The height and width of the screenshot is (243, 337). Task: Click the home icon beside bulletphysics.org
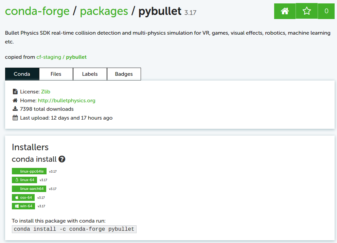point(15,100)
